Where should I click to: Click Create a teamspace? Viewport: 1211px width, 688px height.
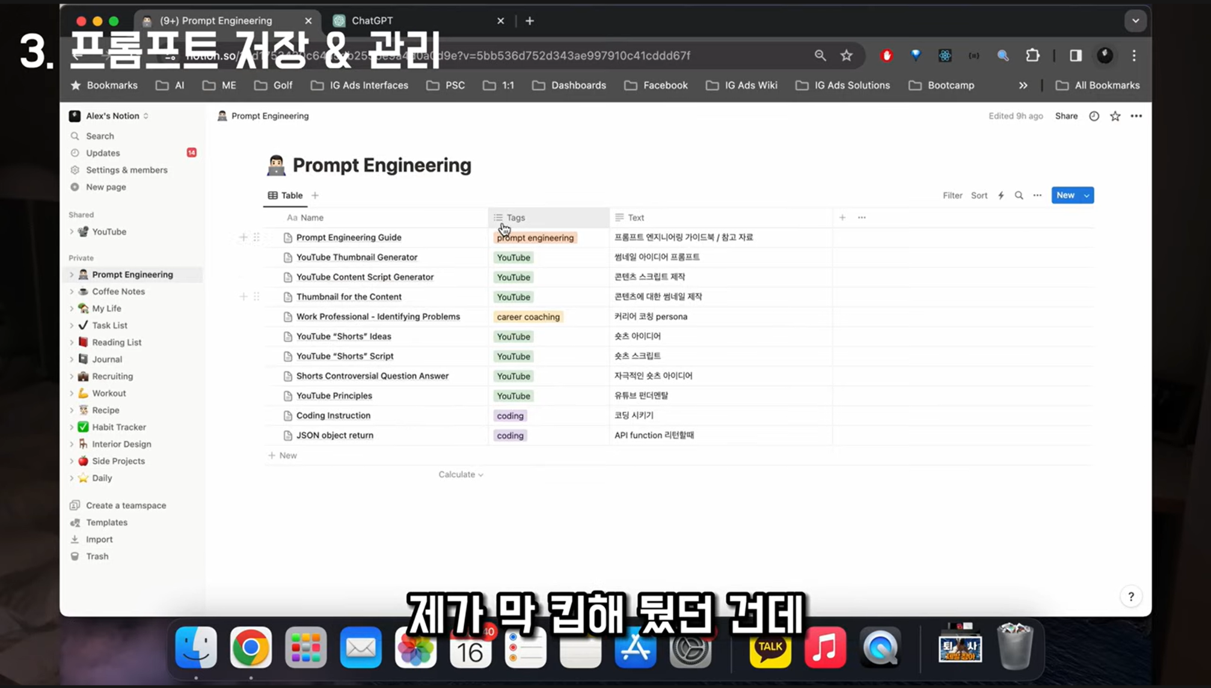point(126,505)
